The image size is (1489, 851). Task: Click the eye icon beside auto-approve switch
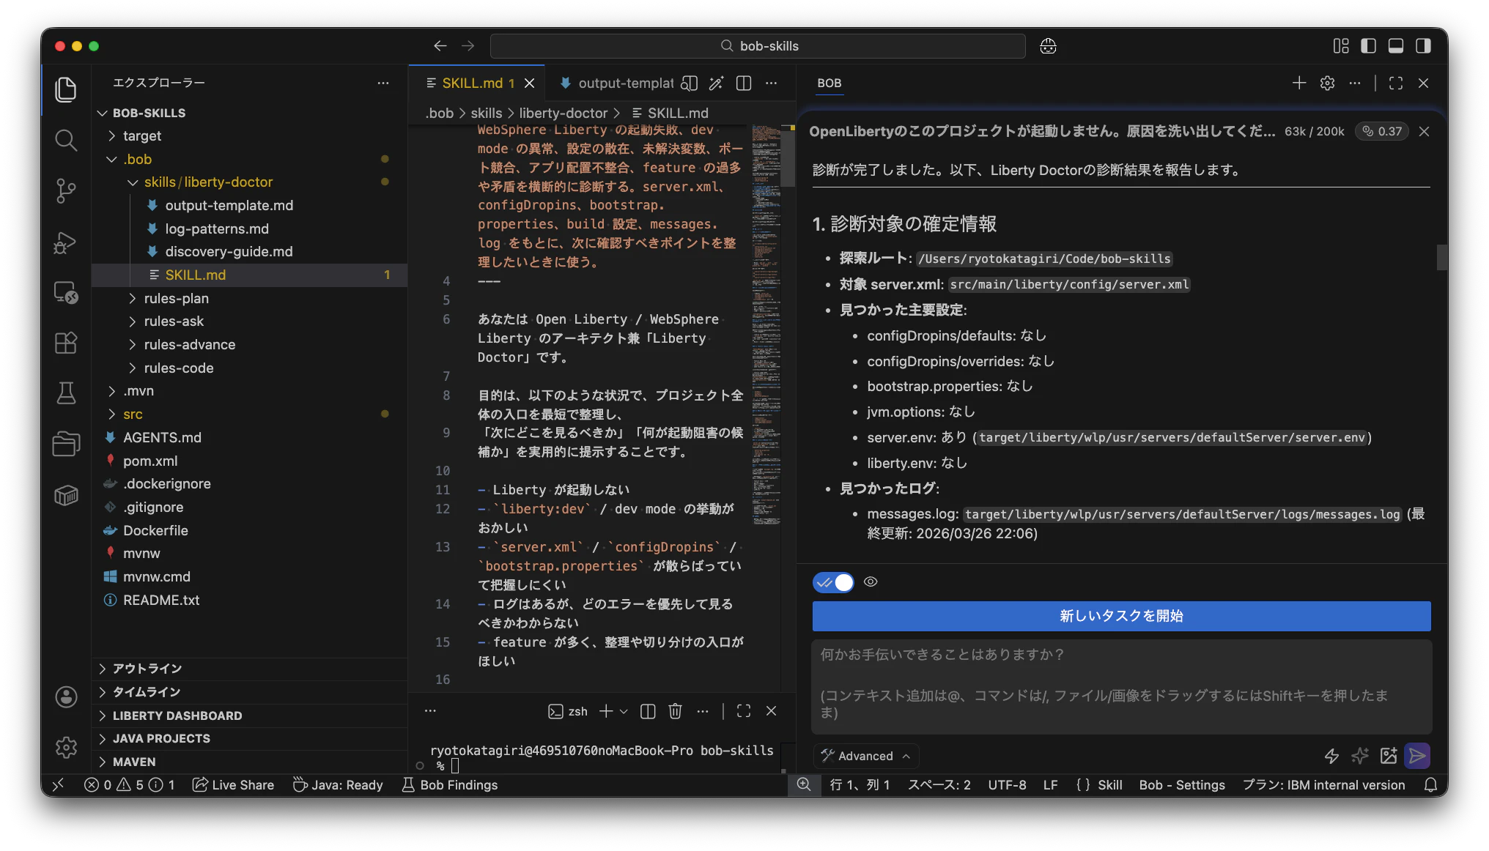871,582
